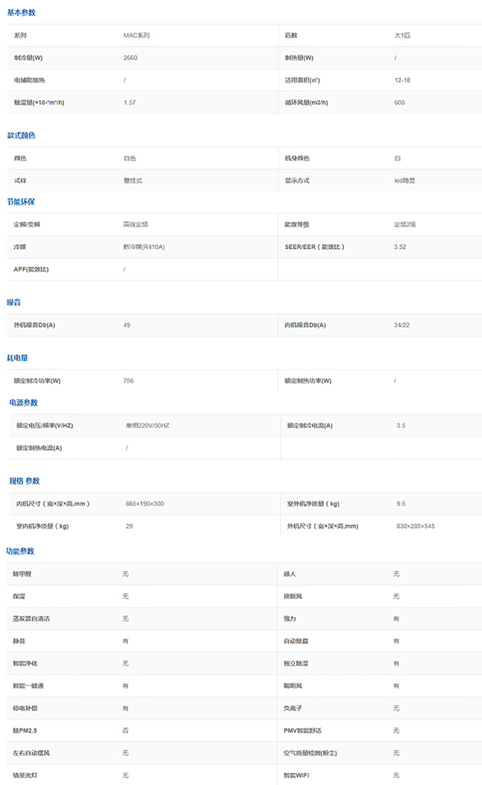Click the 865×190×300 indoor dimensions value
The width and height of the screenshot is (482, 785).
[x=145, y=504]
